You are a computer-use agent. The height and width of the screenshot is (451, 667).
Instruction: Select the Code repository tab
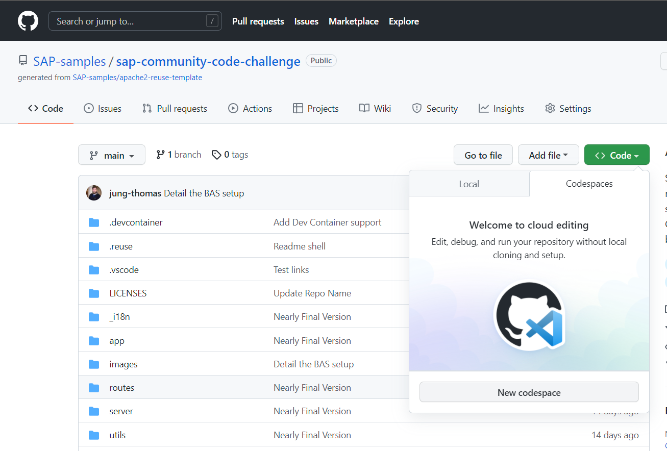pos(45,109)
